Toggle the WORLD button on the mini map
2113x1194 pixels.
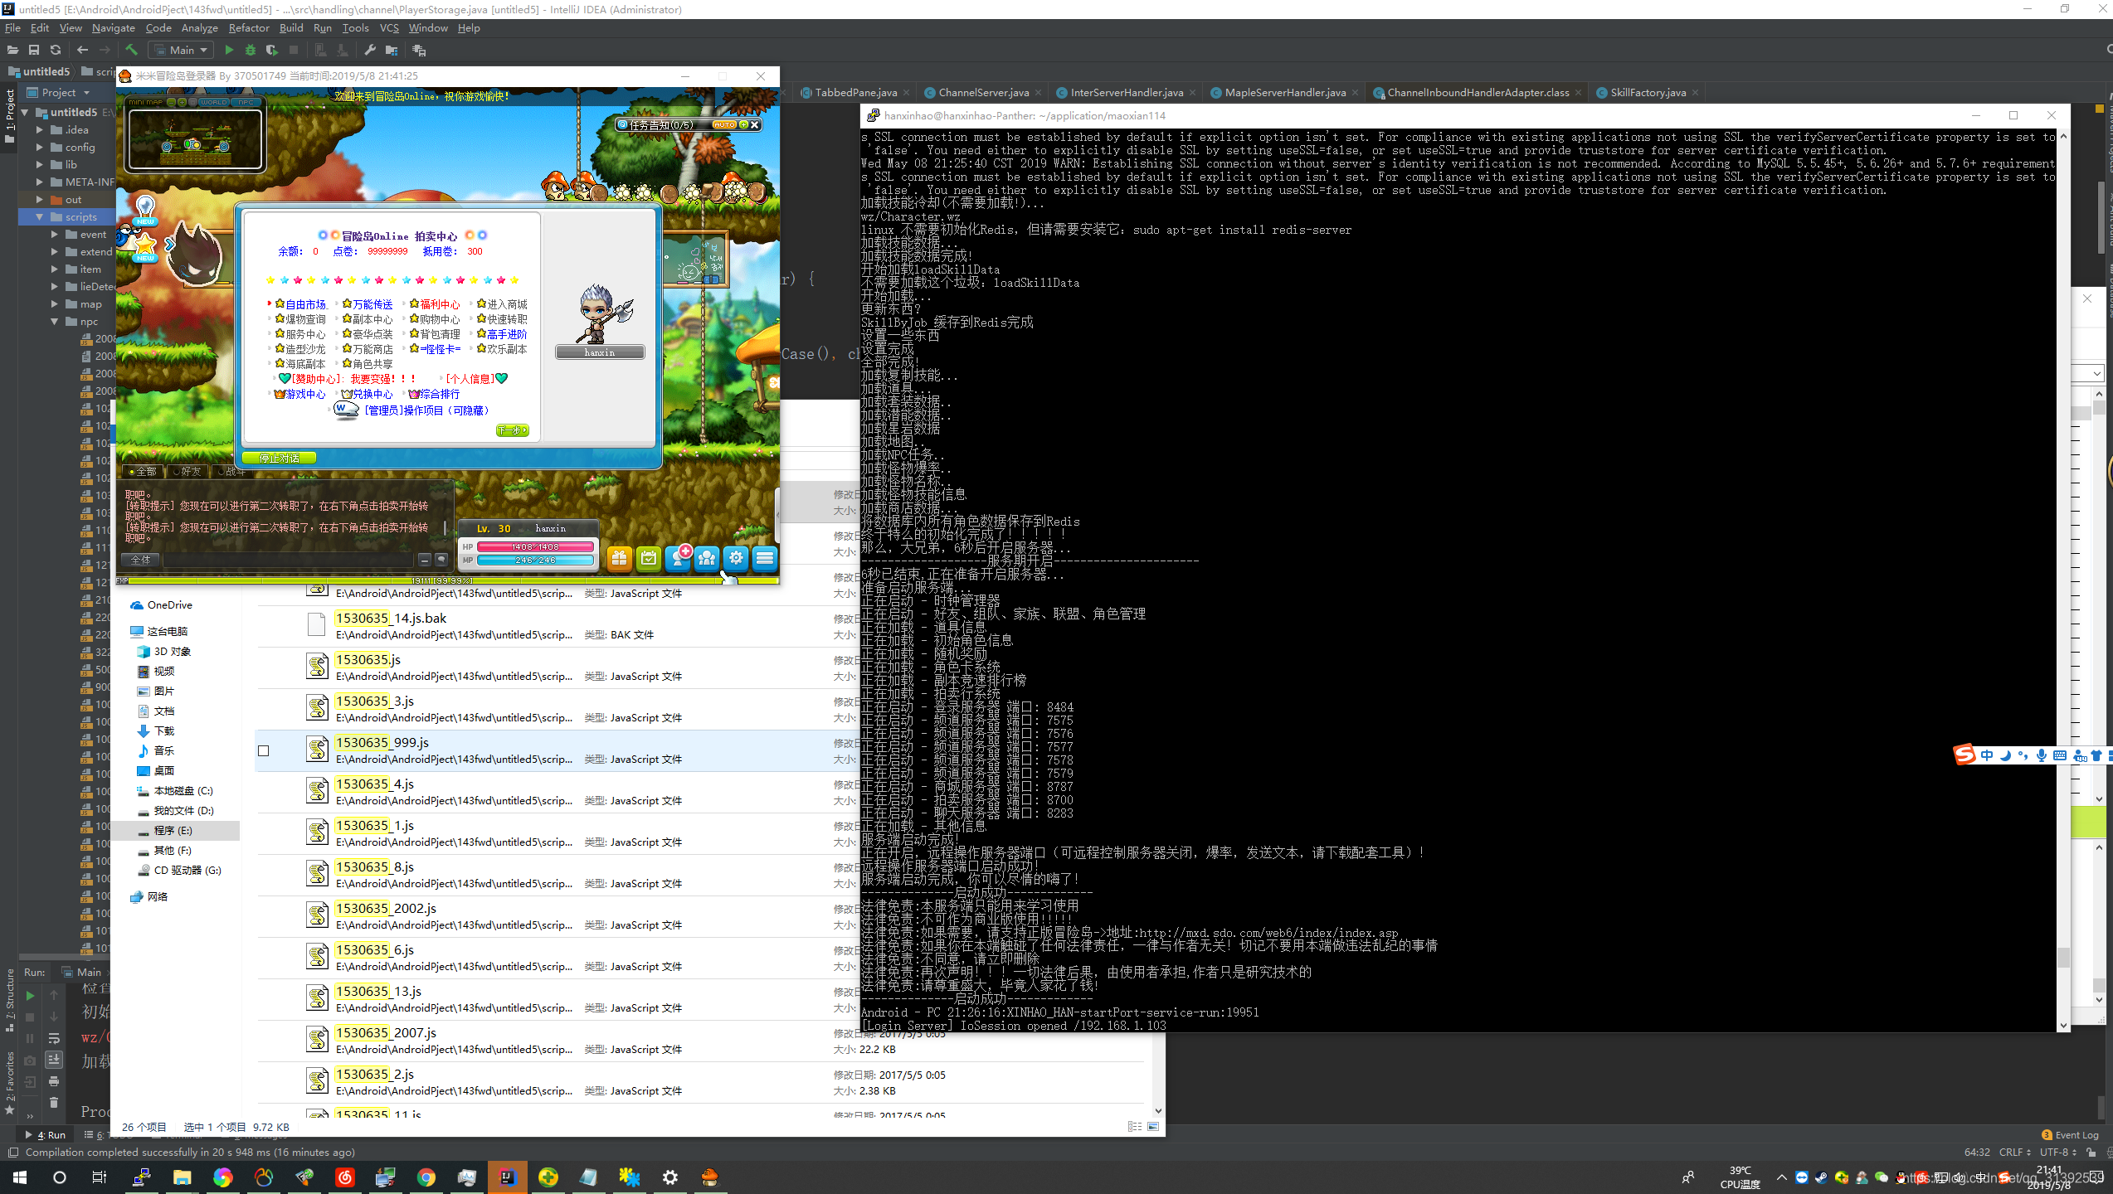point(213,102)
